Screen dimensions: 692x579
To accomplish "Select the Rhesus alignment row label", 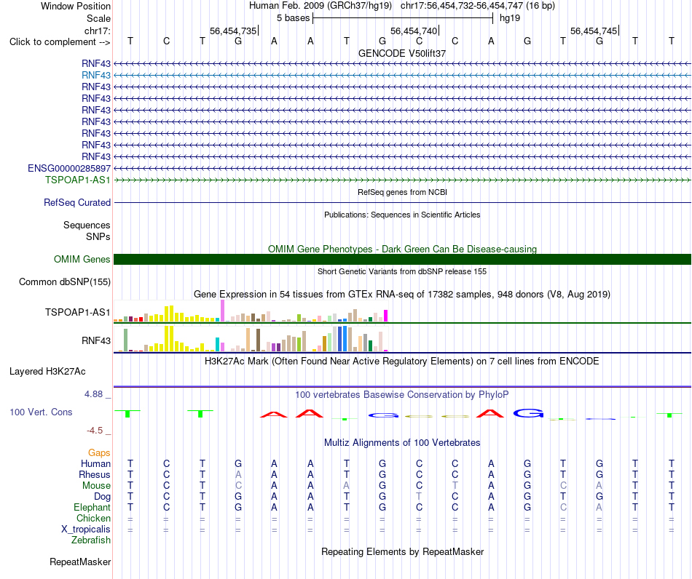I will pos(95,474).
